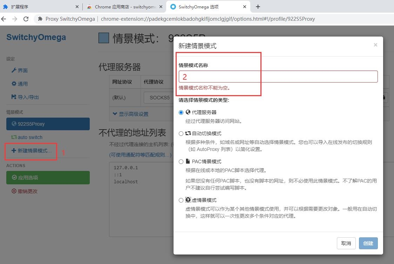This screenshot has width=394, height=264.
Task: Select PAC情景模式 radio option
Action: coord(181,161)
